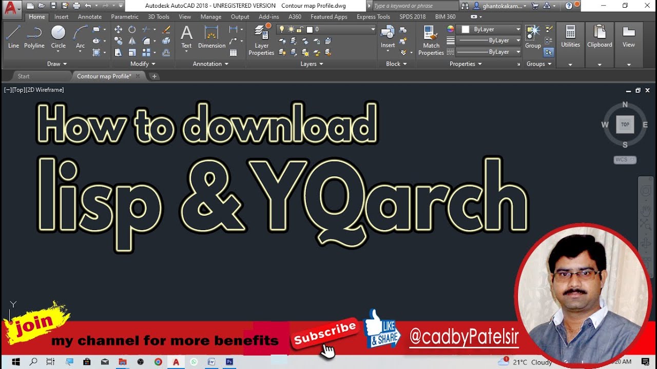This screenshot has width=657, height=369.
Task: Open the Annotate ribbon tab
Action: 90,16
